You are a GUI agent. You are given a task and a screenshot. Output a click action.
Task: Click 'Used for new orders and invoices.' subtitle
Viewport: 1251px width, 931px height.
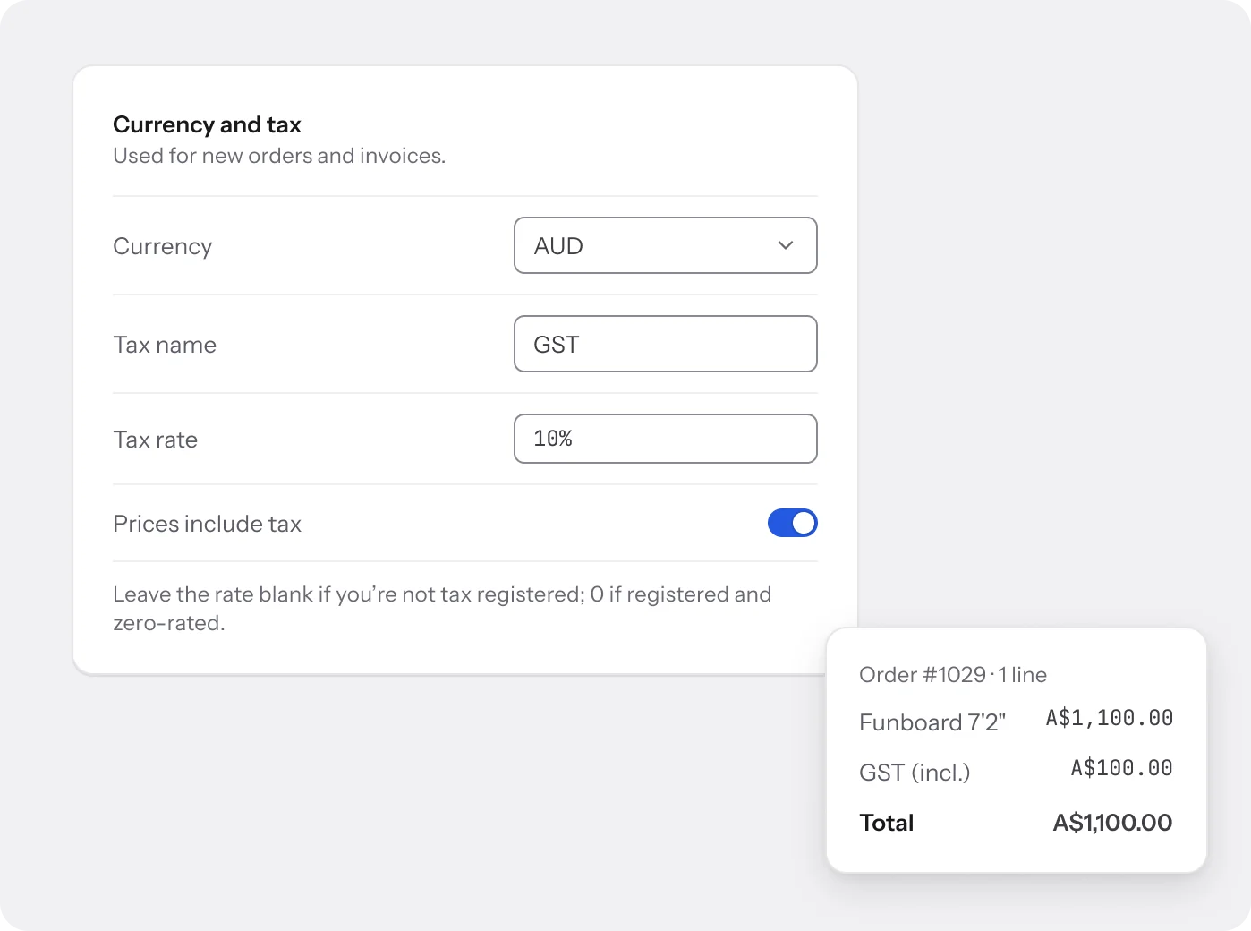coord(279,156)
